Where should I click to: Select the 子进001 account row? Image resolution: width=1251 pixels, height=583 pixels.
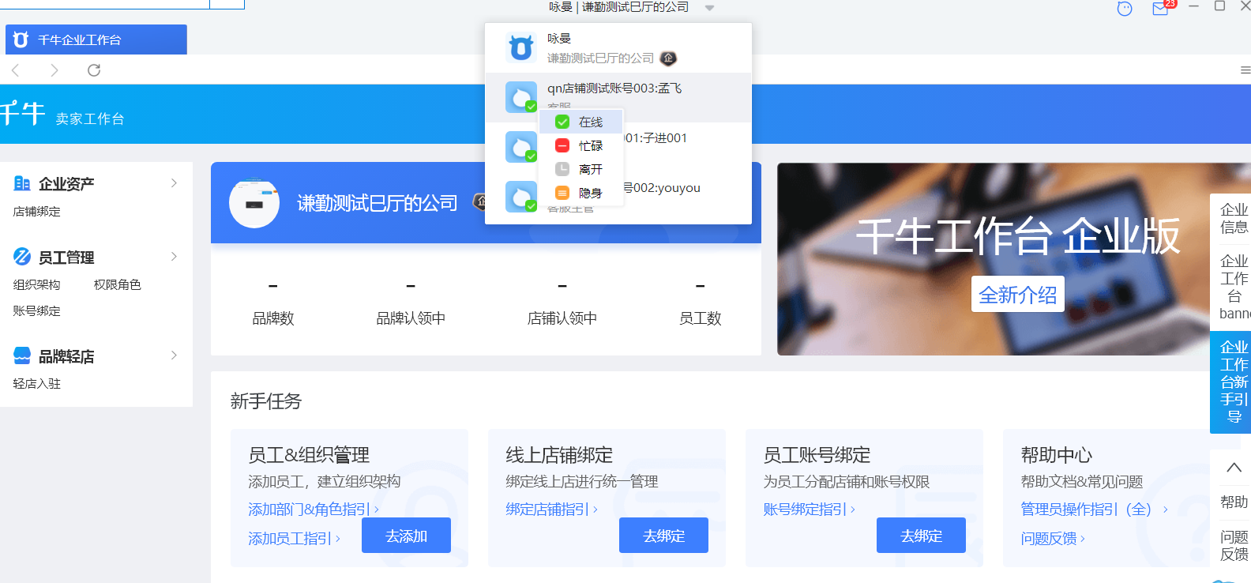coord(618,147)
